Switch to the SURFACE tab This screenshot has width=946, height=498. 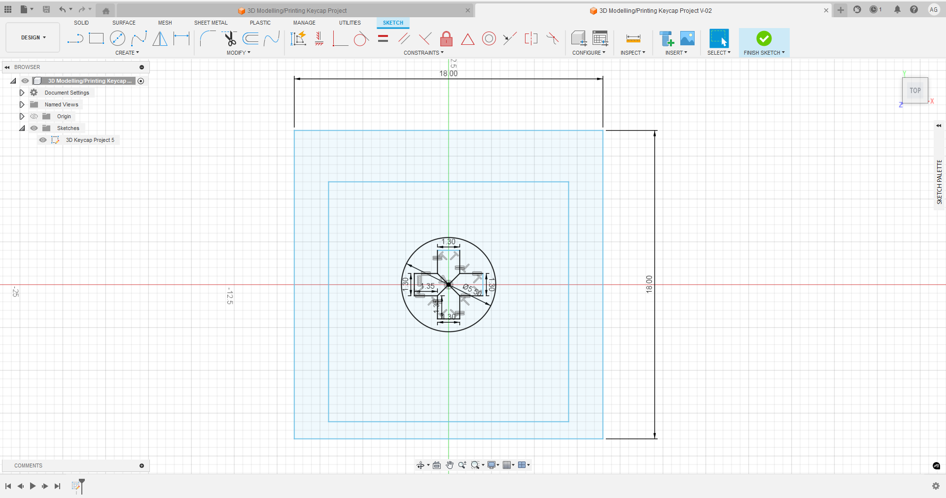124,23
